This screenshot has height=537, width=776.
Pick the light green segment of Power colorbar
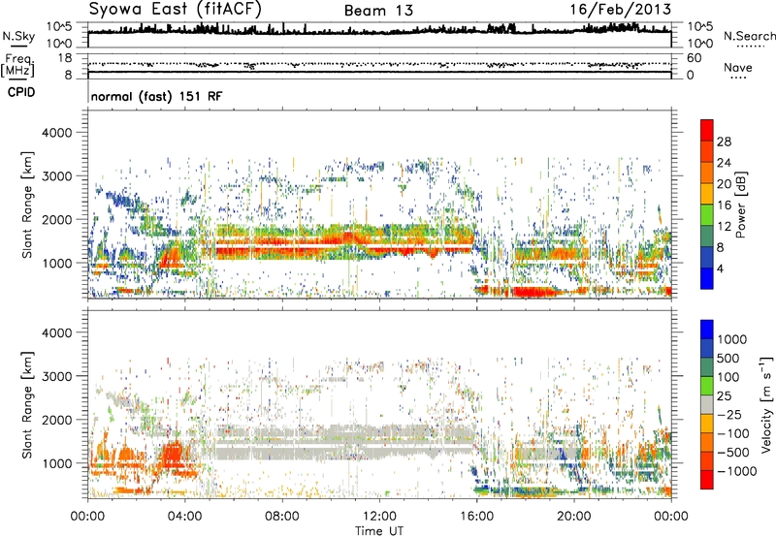[707, 215]
